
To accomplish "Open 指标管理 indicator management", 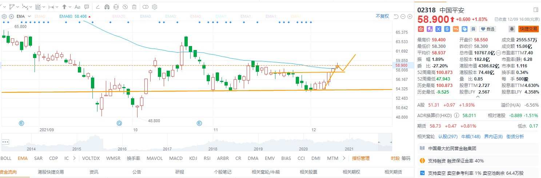I will click(x=361, y=158).
